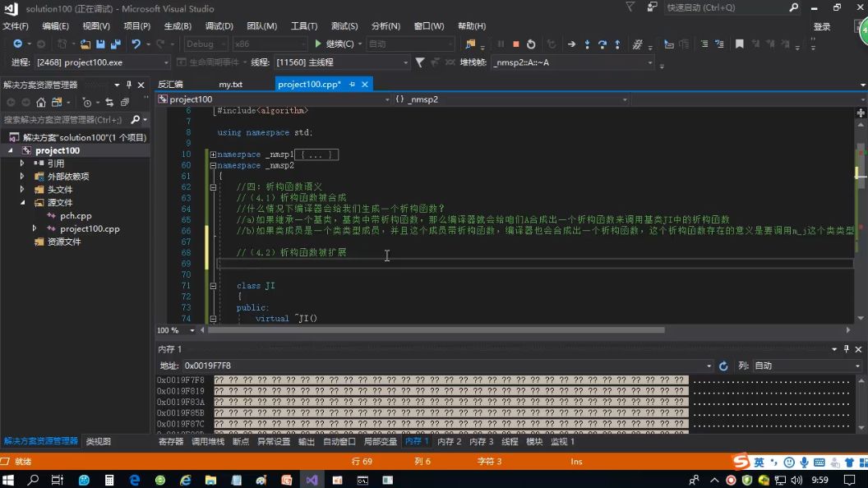Click the memory 地址 address field

tap(447, 366)
